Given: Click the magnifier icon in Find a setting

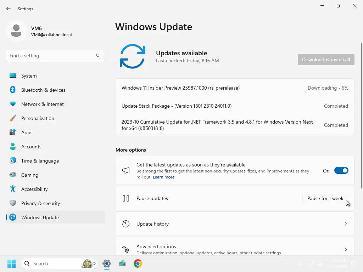Looking at the screenshot, I should click(x=98, y=56).
